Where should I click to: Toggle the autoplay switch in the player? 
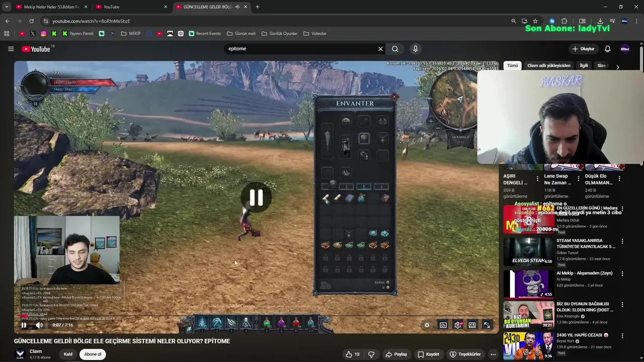point(427,325)
